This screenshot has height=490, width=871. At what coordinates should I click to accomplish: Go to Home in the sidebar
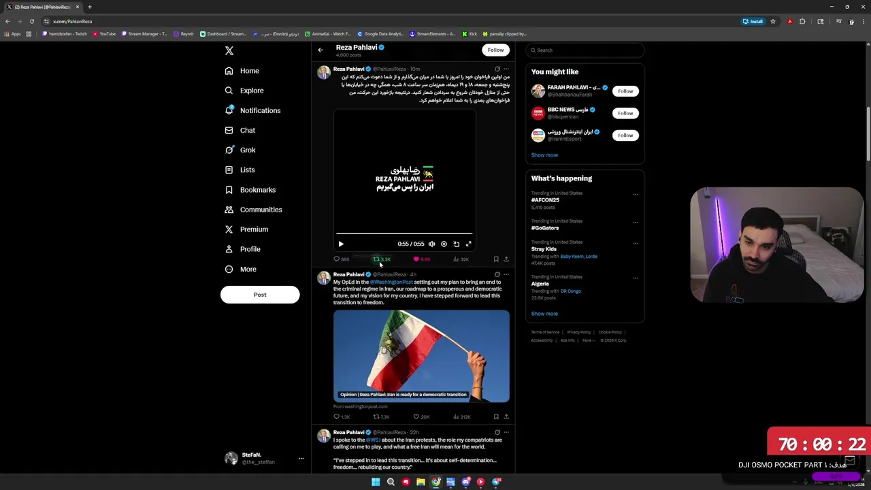click(x=242, y=71)
